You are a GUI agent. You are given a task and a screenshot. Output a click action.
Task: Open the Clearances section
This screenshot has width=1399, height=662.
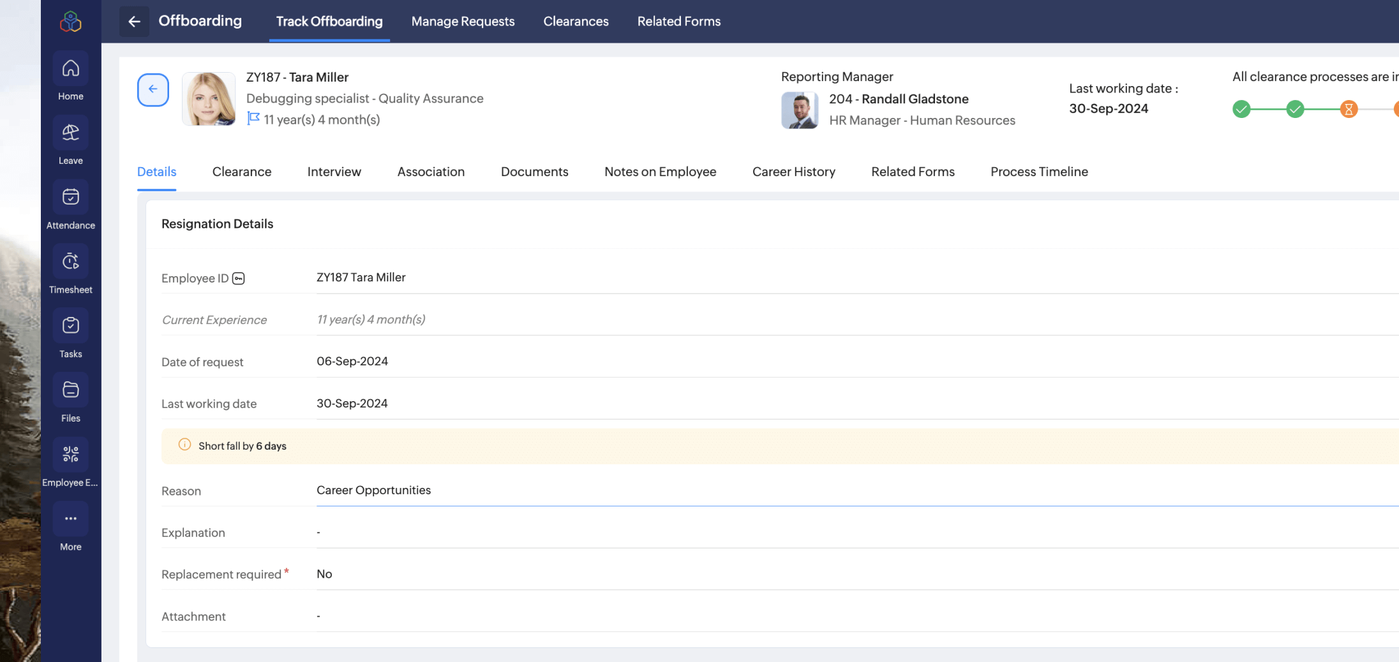point(576,21)
